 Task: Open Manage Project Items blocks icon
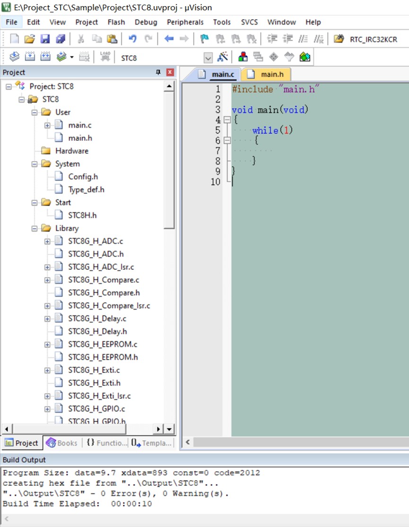click(x=243, y=57)
